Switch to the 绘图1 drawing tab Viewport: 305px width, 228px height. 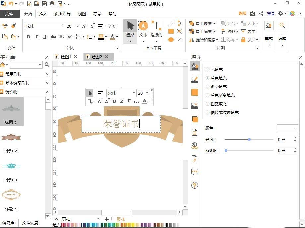tap(65, 57)
